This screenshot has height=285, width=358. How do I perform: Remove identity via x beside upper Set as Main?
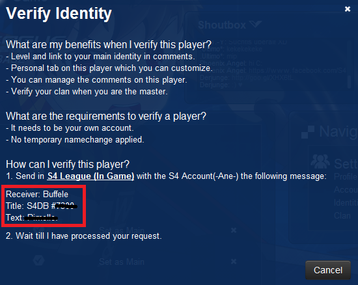(234, 230)
